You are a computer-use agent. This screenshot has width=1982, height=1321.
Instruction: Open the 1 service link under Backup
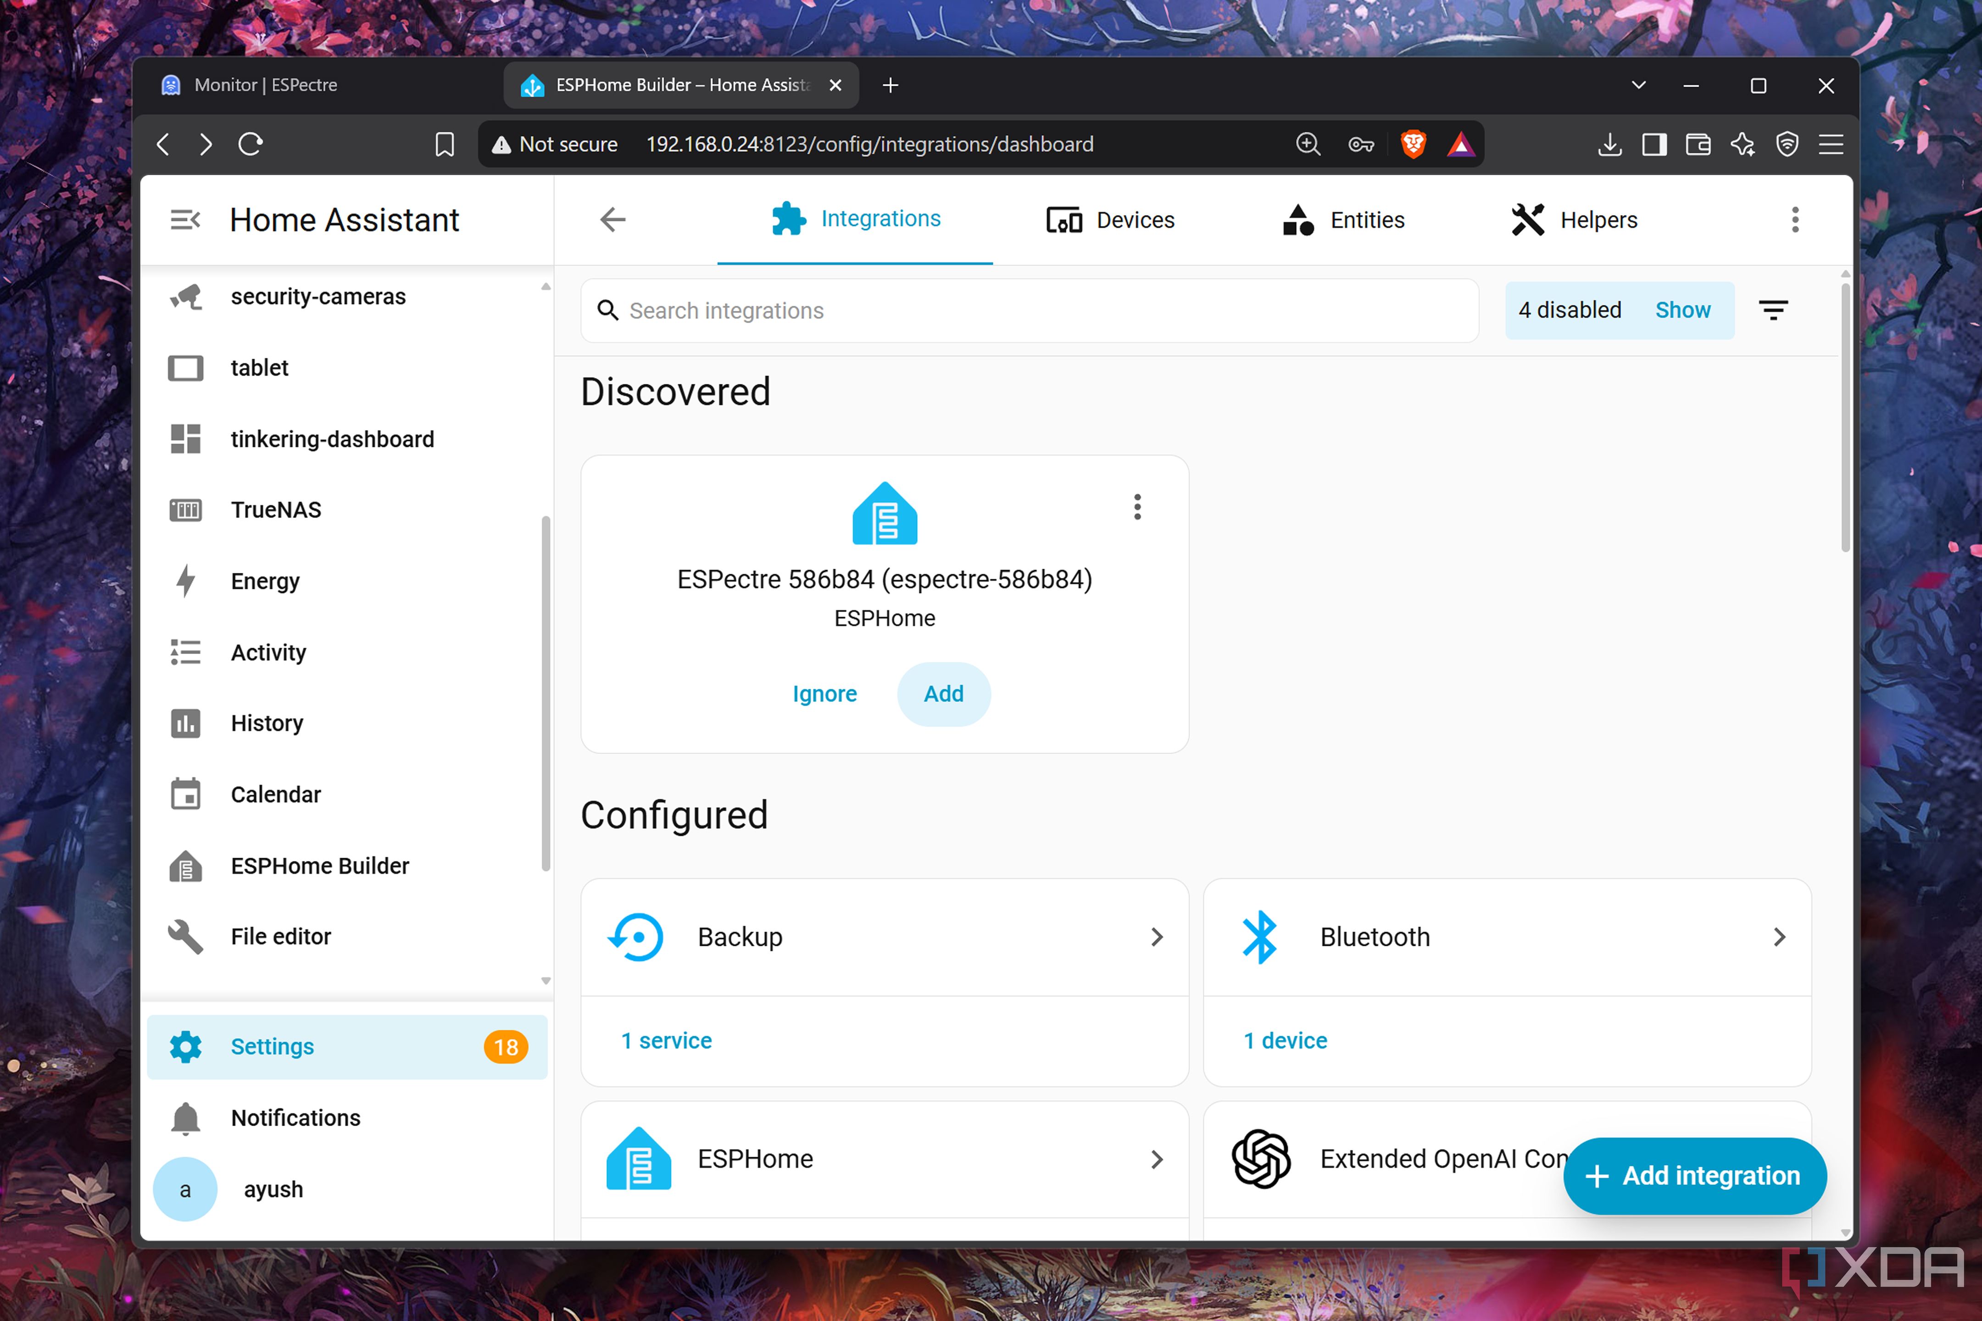(x=667, y=1040)
